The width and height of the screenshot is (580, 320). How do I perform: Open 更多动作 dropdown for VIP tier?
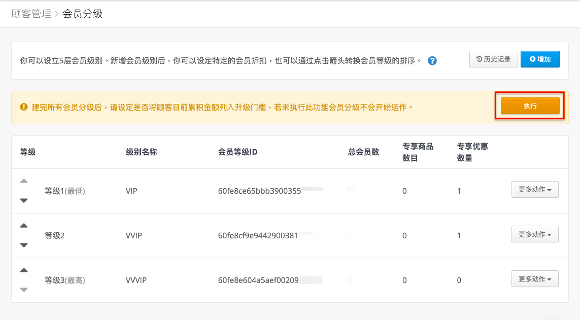535,190
